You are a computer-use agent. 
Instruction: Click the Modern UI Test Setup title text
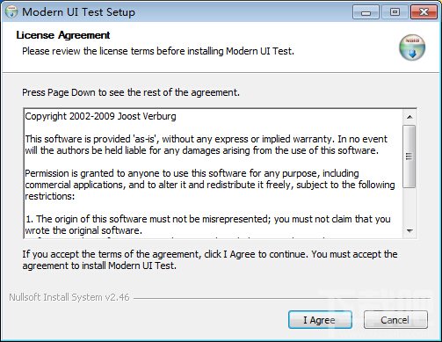[78, 12]
